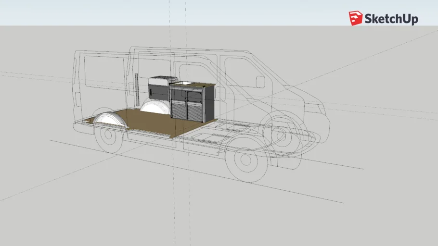Select the lower slatted cabinet door panels
Viewport: 438px width, 246px height.
point(186,111)
